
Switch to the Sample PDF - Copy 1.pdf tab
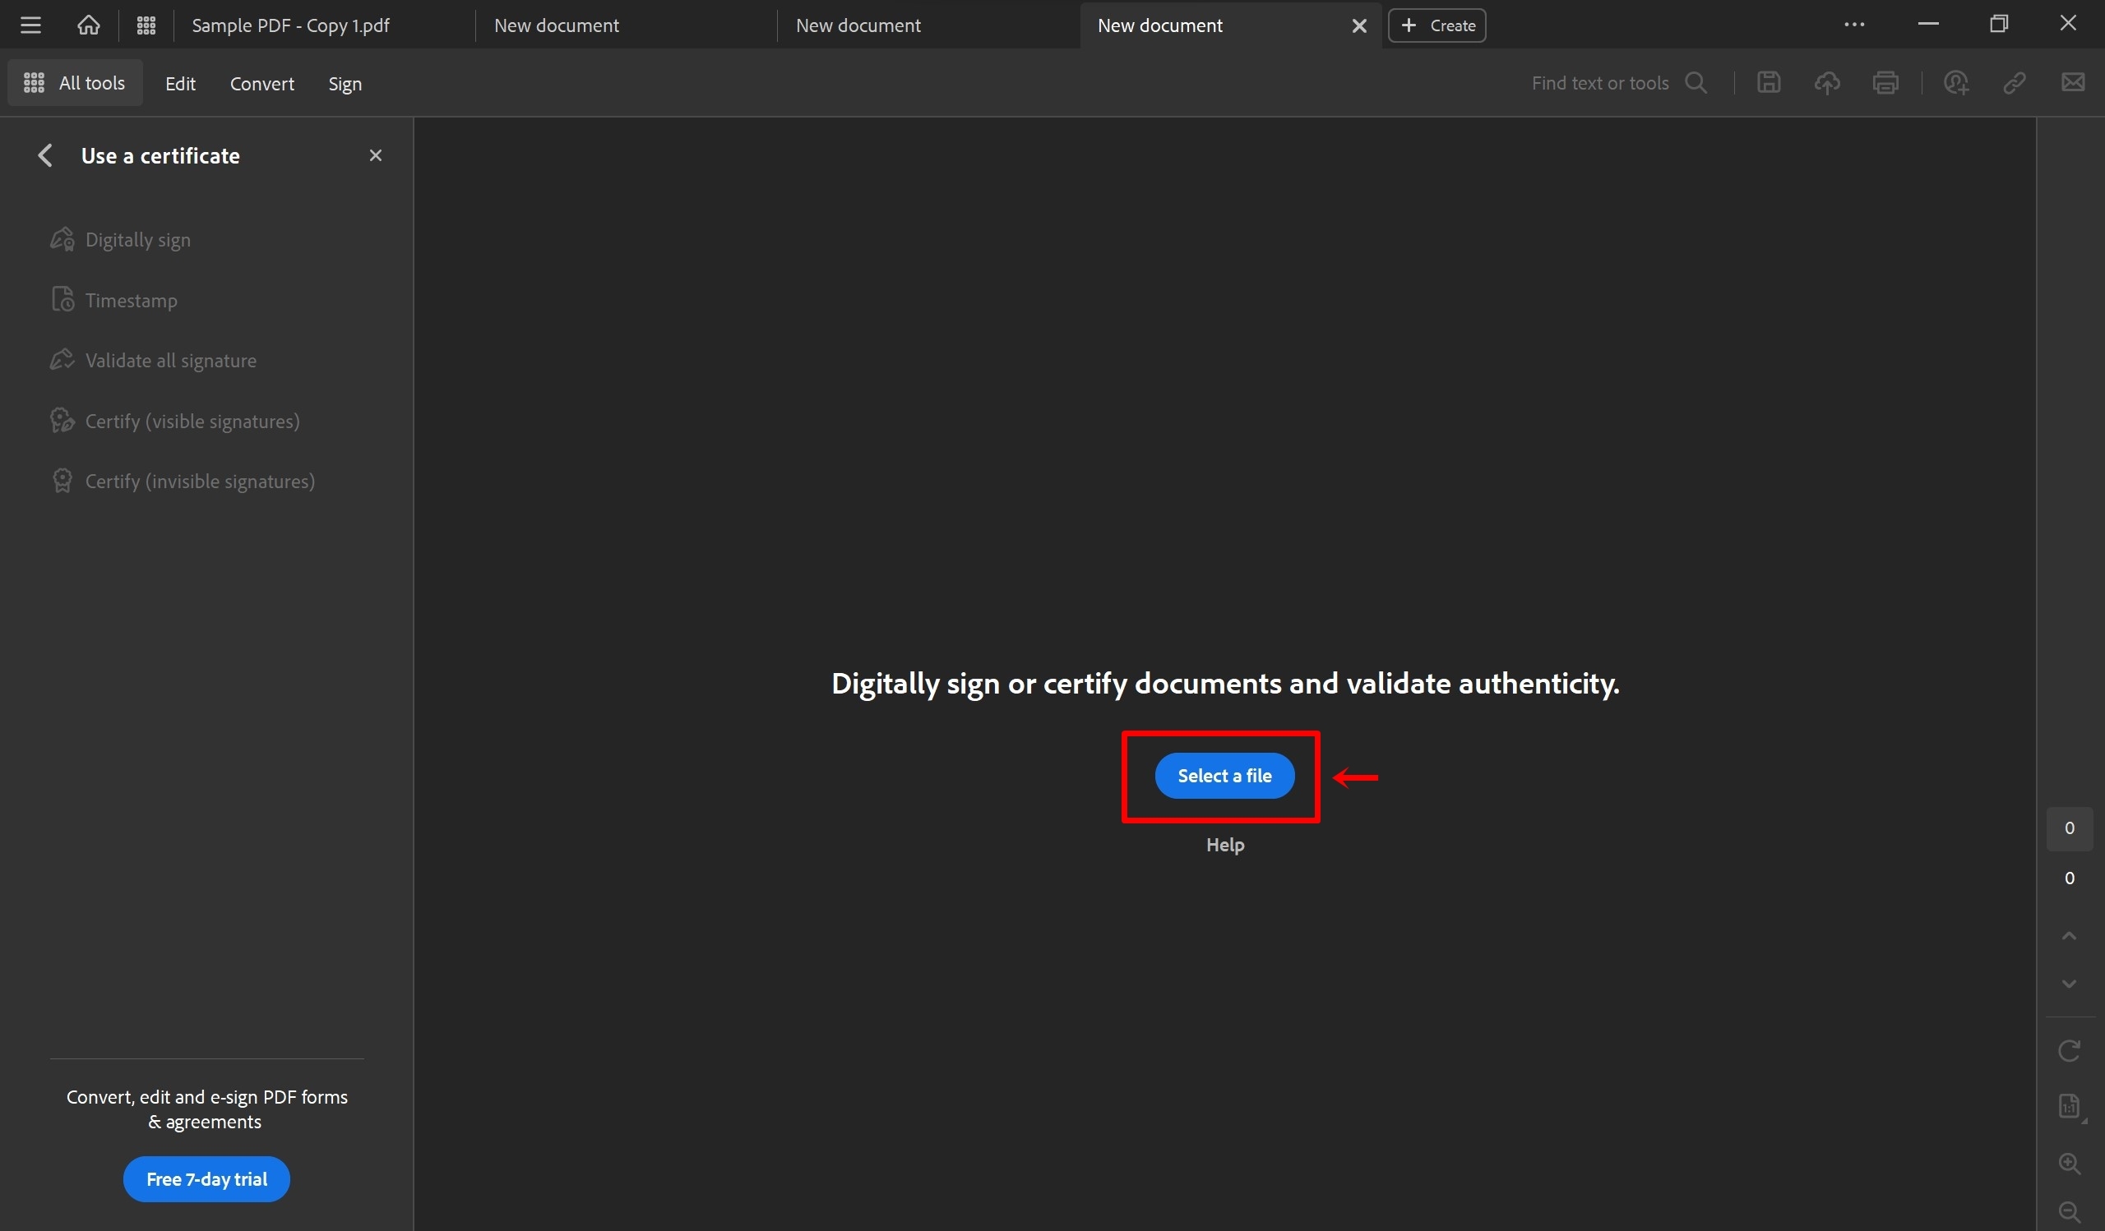pos(290,25)
